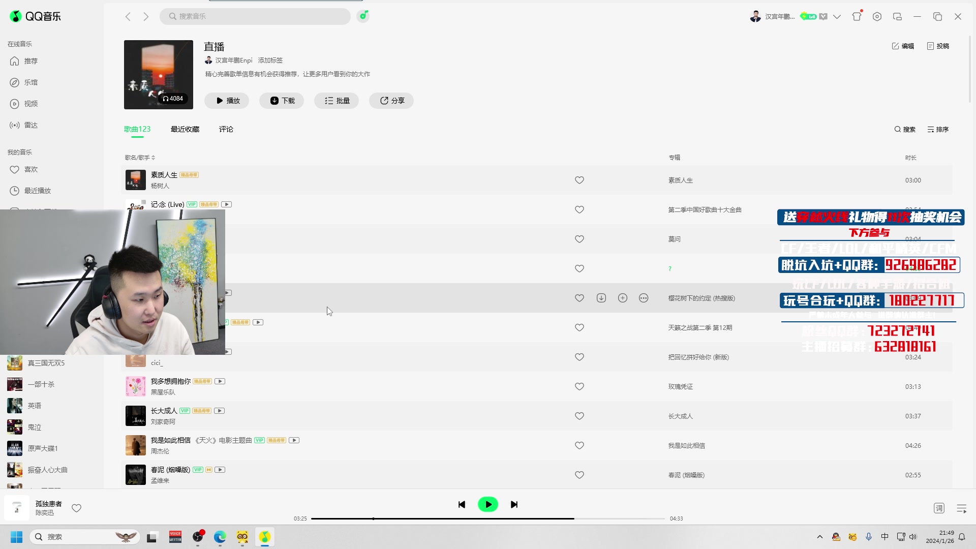This screenshot has width=976, height=549.
Task: Play the MV for 春泥 (烟嗓版)
Action: [x=220, y=470]
